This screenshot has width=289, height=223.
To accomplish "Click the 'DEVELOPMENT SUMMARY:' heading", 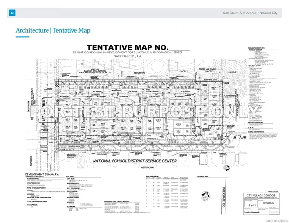I will point(42,174).
